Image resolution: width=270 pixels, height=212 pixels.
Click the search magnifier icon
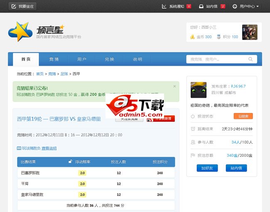(250, 59)
